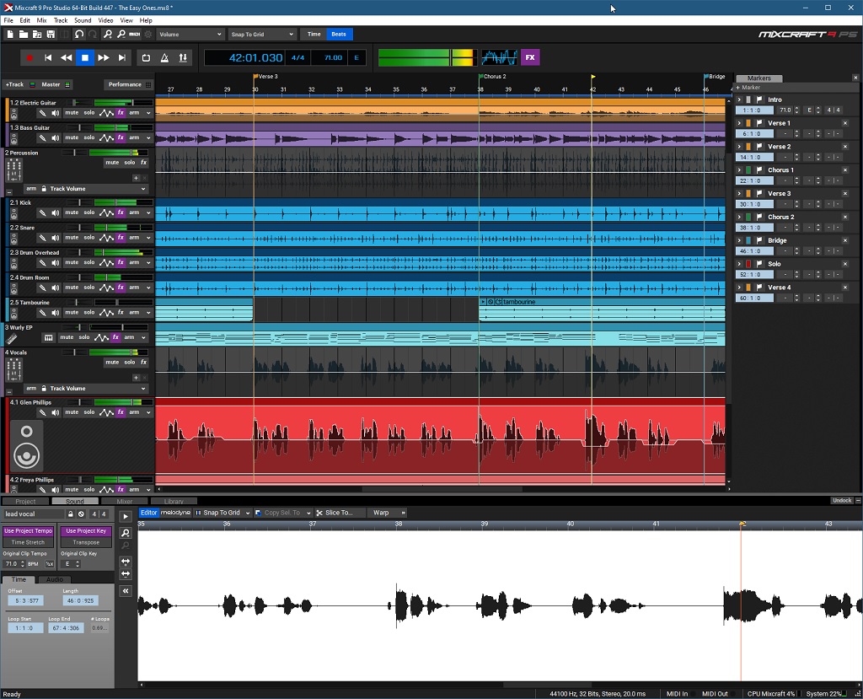The image size is (863, 699).
Task: Open the Snap To Grid dropdown
Action: click(261, 35)
